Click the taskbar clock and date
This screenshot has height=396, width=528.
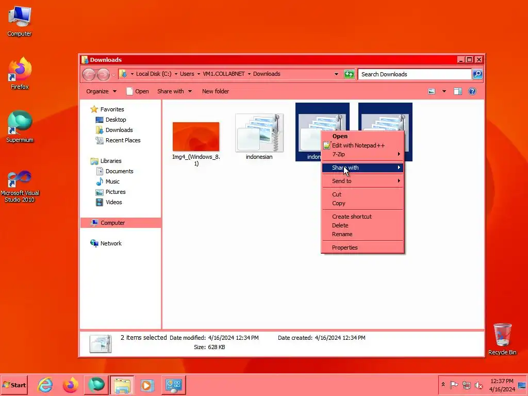pos(502,385)
